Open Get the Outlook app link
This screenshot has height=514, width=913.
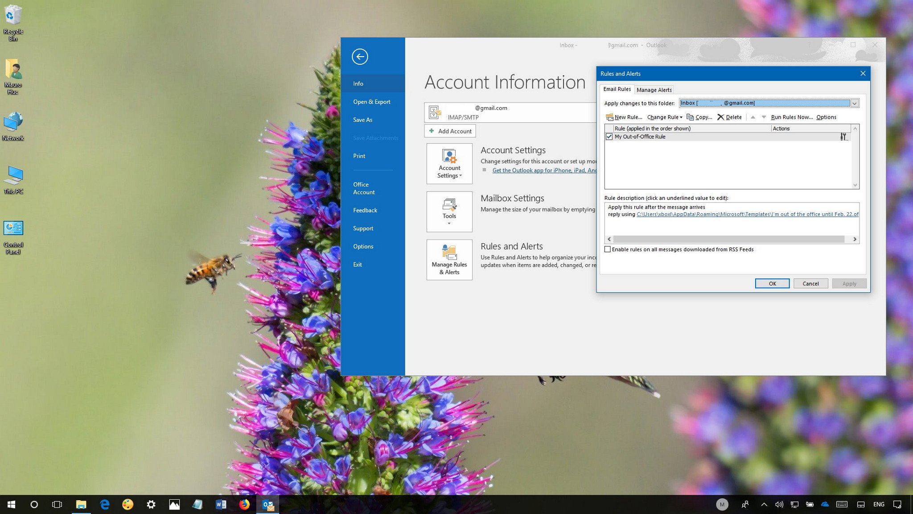544,170
